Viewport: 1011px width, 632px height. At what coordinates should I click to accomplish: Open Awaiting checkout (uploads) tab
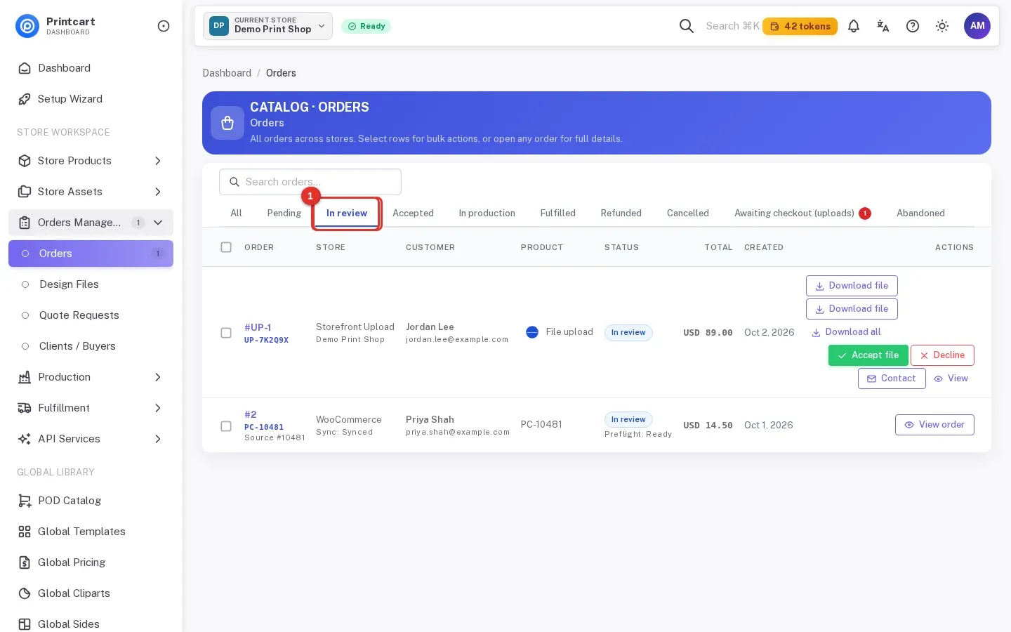(x=802, y=213)
